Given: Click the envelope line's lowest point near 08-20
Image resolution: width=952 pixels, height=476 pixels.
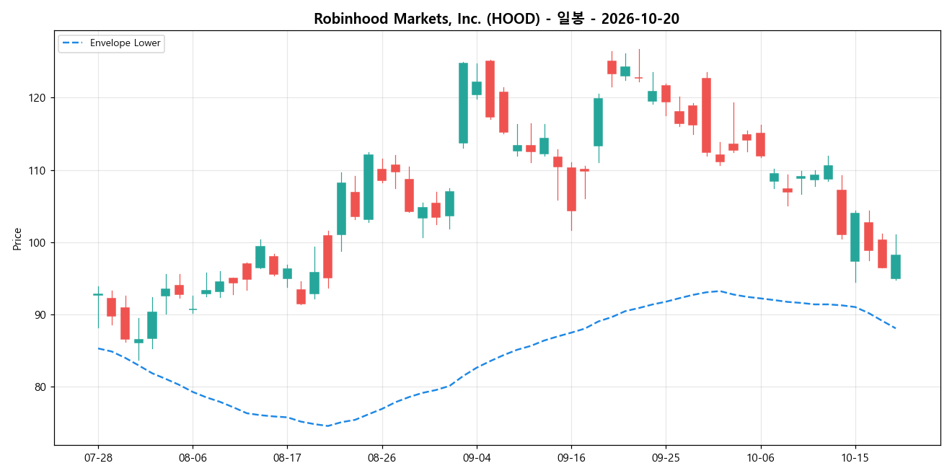Looking at the screenshot, I should coord(327,426).
